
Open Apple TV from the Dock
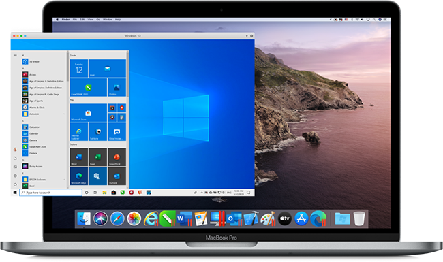click(284, 219)
